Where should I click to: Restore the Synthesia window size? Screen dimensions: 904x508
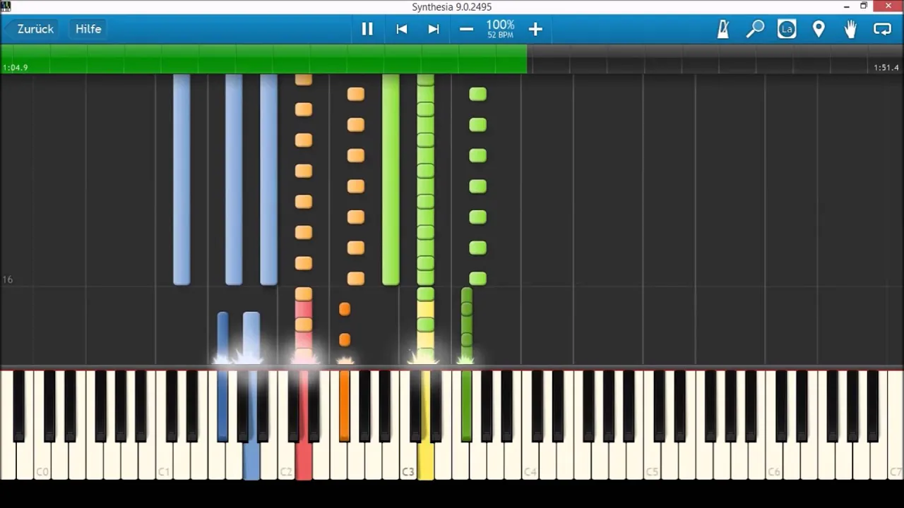[x=864, y=6]
